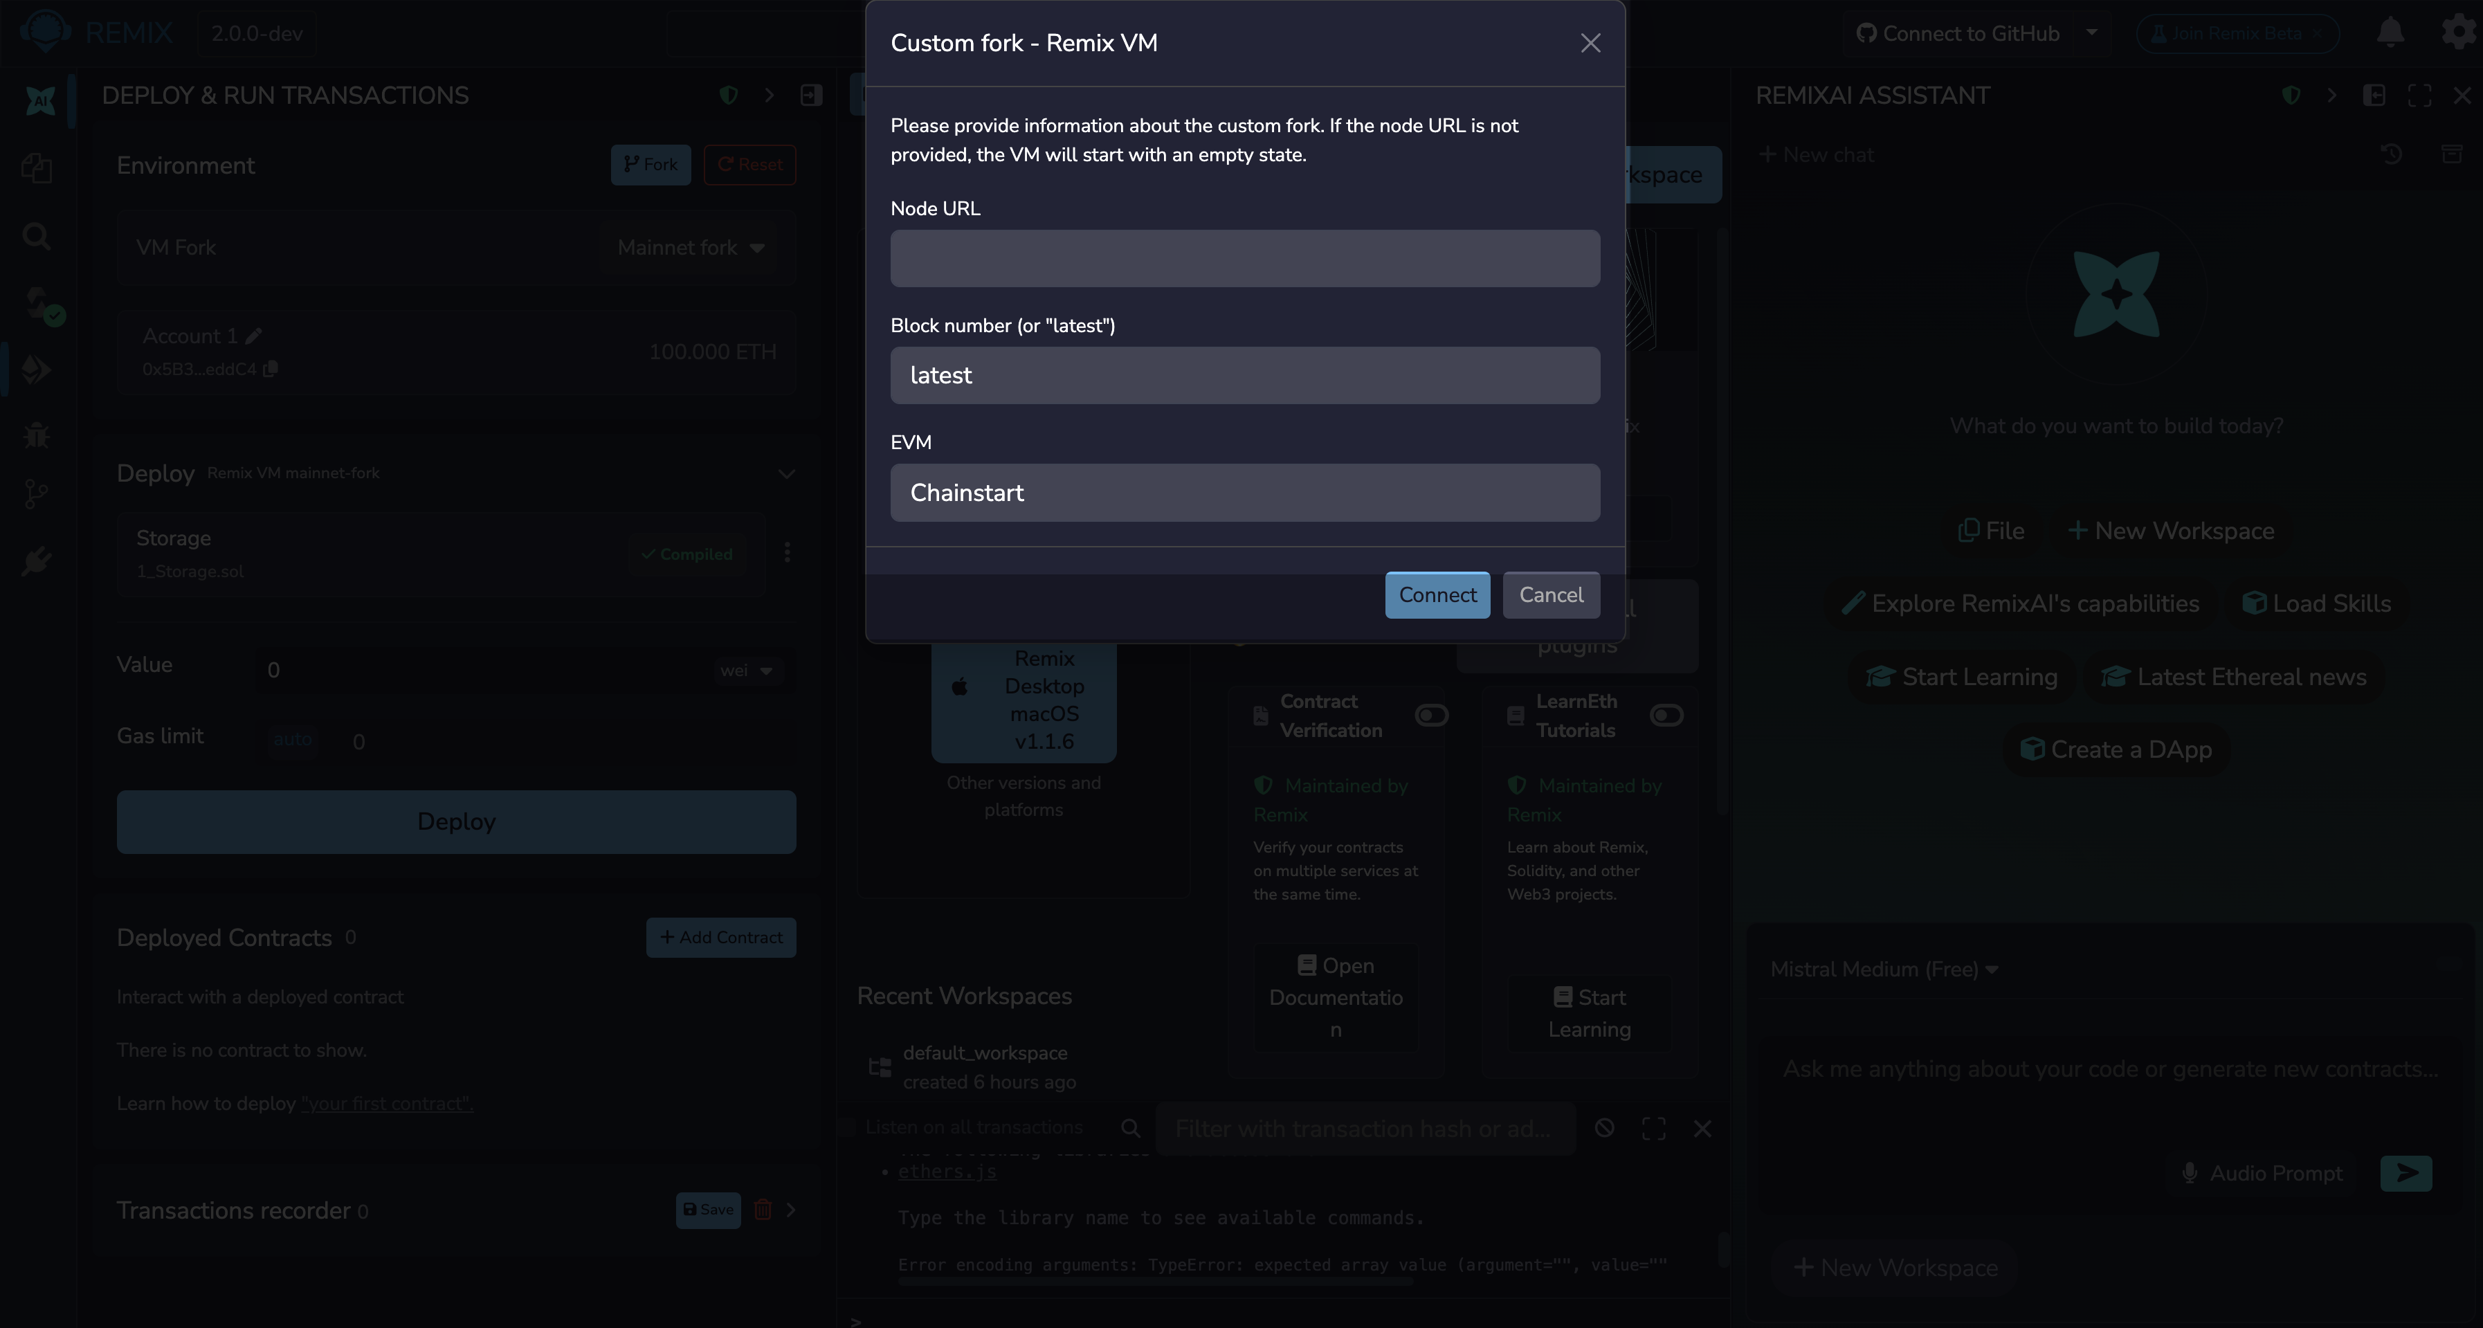Open the Search sidebar icon

(37, 235)
